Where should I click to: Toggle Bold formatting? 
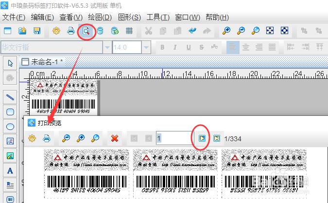[x=162, y=47]
